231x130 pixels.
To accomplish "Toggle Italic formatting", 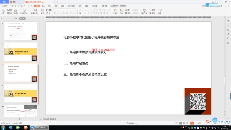I will (58, 13).
